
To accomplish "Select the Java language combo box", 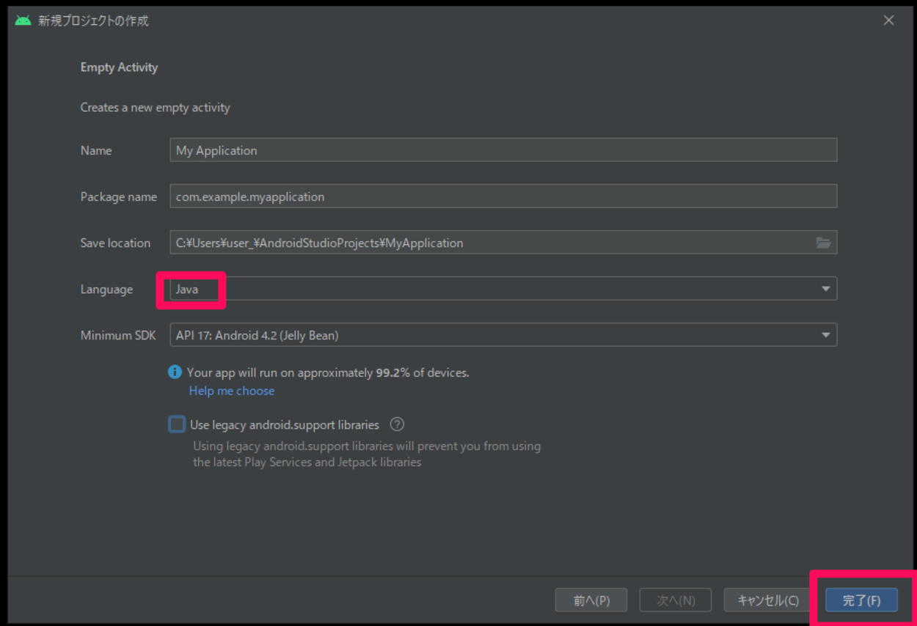I will (x=503, y=289).
